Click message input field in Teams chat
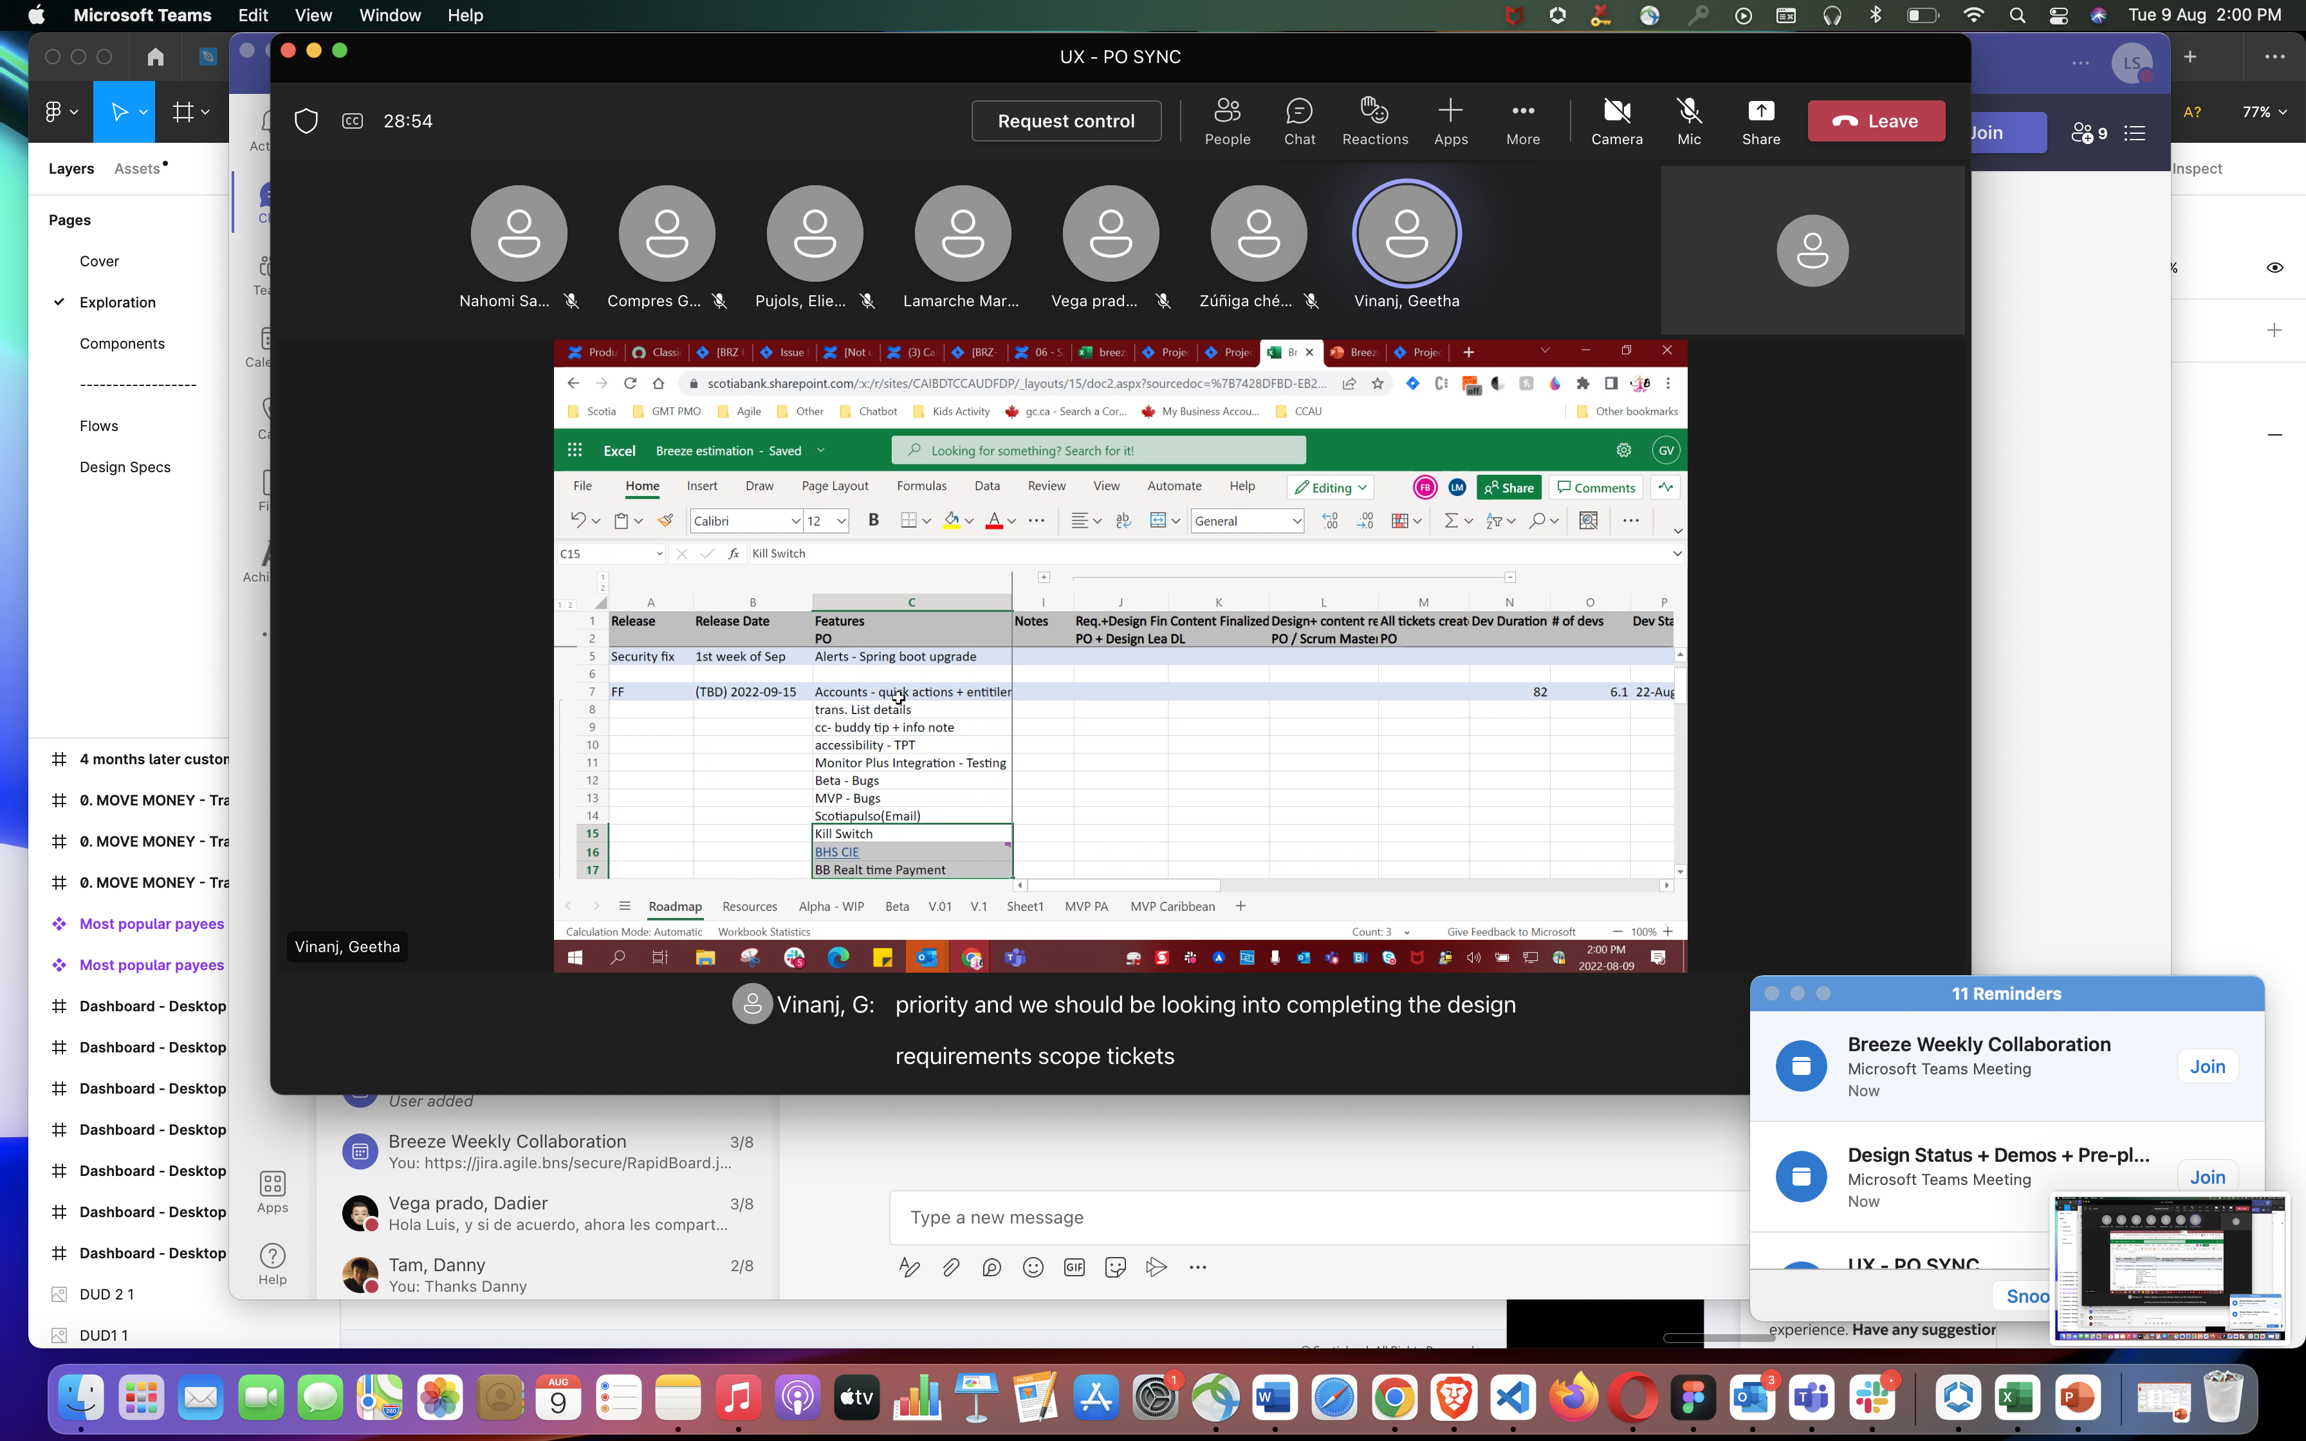Viewport: 2306px width, 1441px height. pos(1320,1217)
